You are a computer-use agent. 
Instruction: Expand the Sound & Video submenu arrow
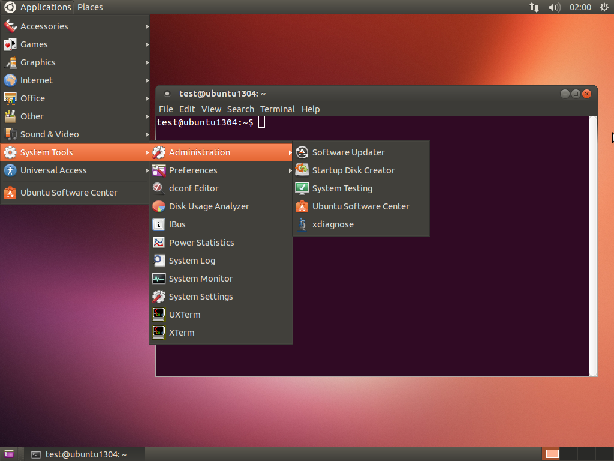tap(147, 135)
